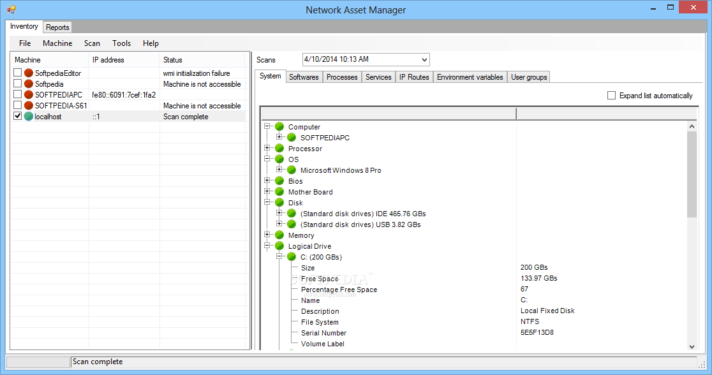This screenshot has height=375, width=712.
Task: Click the green icon beside Disk node
Action: 279,202
